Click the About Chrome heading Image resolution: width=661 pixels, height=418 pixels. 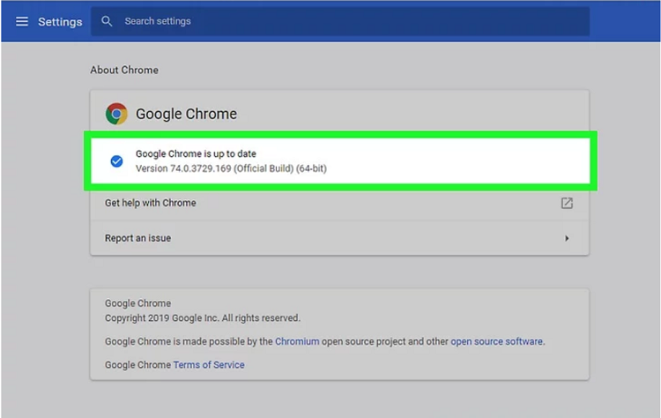point(124,70)
